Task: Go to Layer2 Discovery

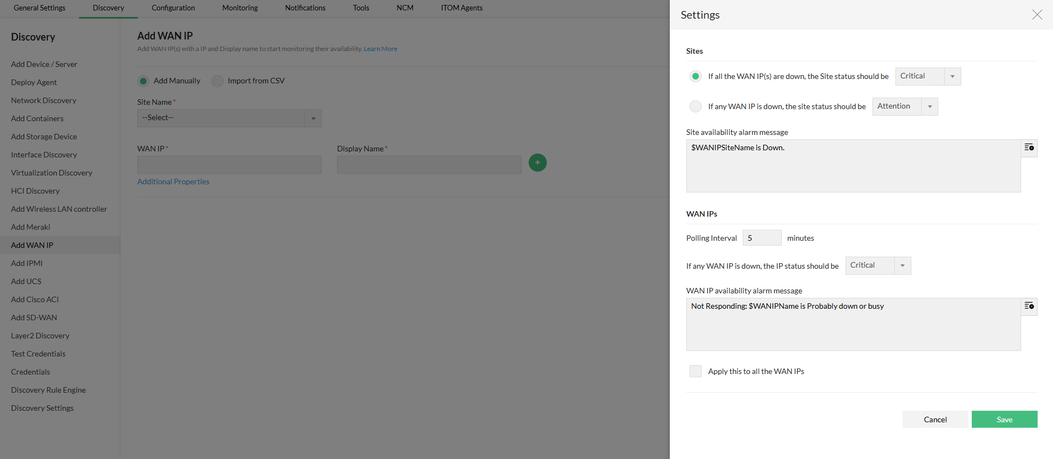Action: [40, 336]
